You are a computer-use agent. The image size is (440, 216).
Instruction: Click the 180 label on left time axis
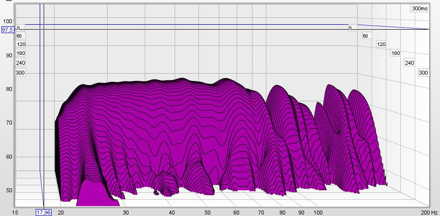(21, 53)
